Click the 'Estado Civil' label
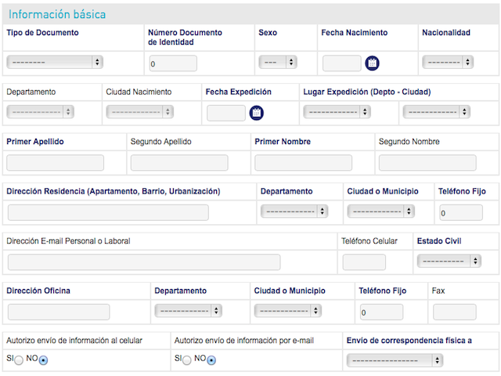The width and height of the screenshot is (501, 376). click(x=439, y=241)
